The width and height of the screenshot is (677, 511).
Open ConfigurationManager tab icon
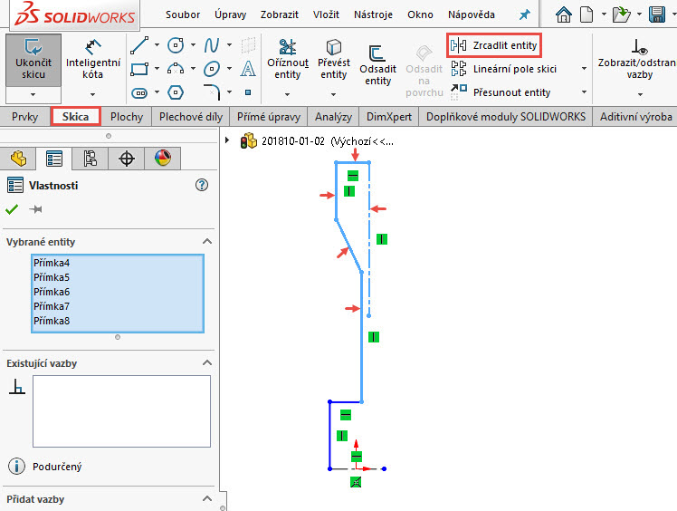[90, 159]
